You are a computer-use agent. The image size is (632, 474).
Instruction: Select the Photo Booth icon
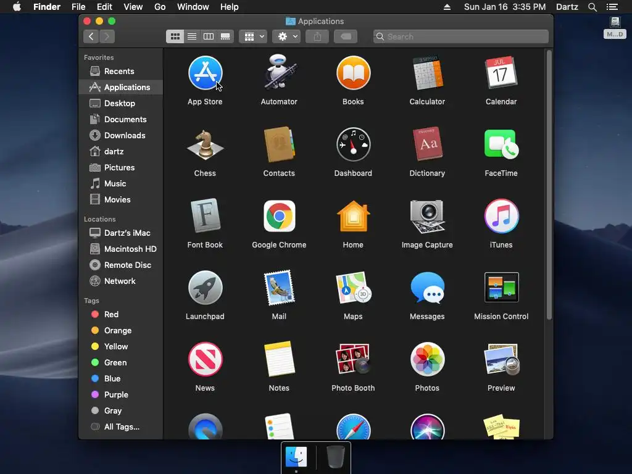pos(354,359)
